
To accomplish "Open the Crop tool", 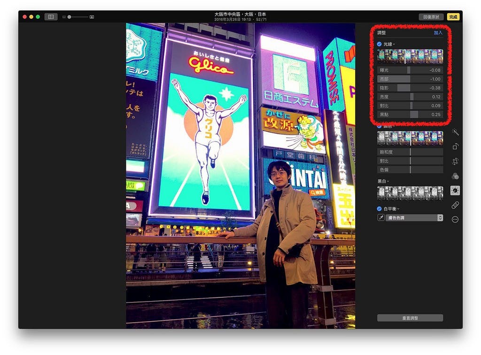I will (455, 161).
